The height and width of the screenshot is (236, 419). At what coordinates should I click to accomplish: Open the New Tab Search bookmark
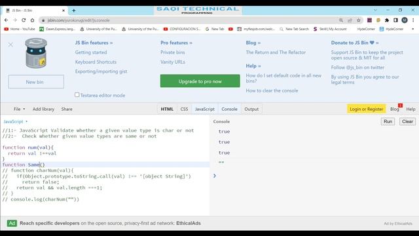294,29
